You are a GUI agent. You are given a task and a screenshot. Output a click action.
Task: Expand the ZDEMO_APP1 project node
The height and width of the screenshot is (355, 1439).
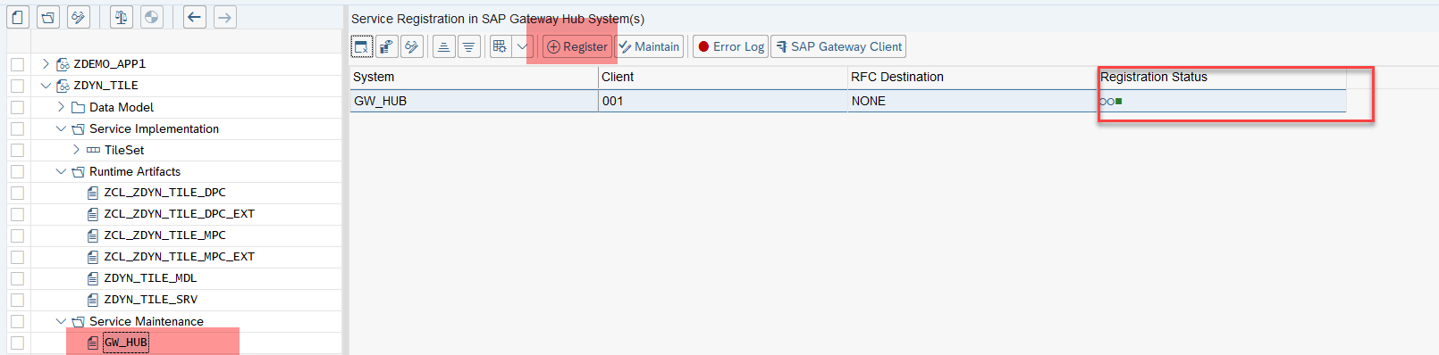(46, 63)
